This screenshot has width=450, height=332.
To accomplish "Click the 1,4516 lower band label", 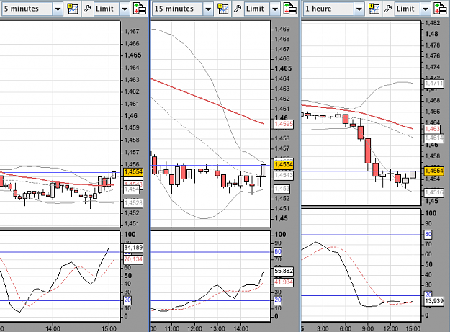I will pos(434,192).
